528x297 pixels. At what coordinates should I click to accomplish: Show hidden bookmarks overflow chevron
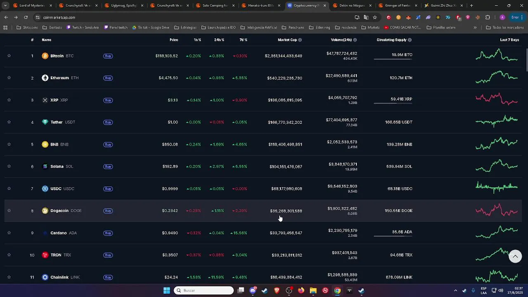(475, 28)
